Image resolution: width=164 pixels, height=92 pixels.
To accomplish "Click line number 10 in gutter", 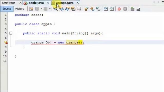I will click(5, 56).
